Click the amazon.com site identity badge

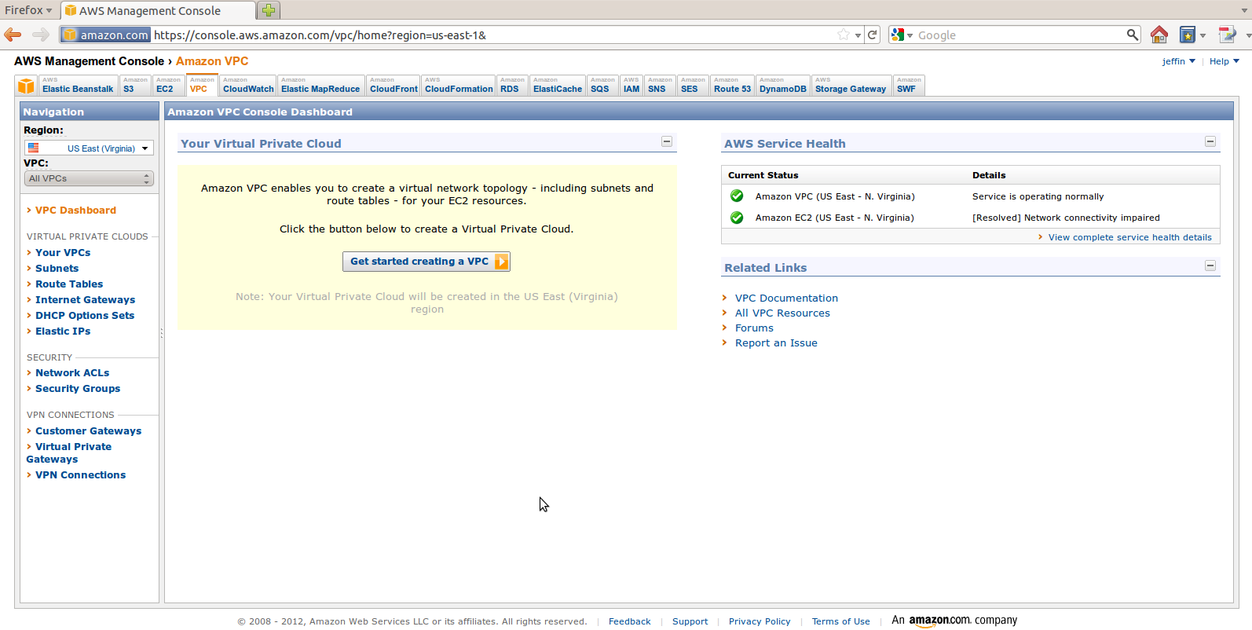[x=105, y=35]
